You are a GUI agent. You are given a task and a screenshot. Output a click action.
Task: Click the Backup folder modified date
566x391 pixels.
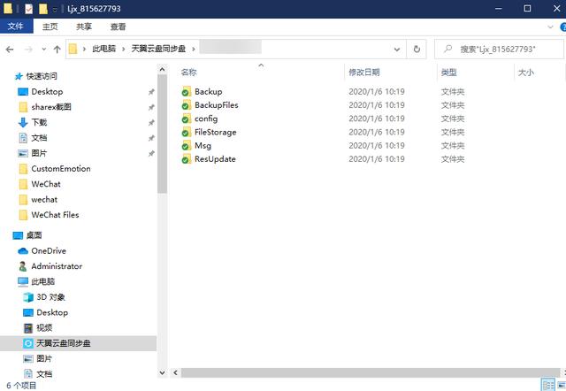[x=377, y=92]
